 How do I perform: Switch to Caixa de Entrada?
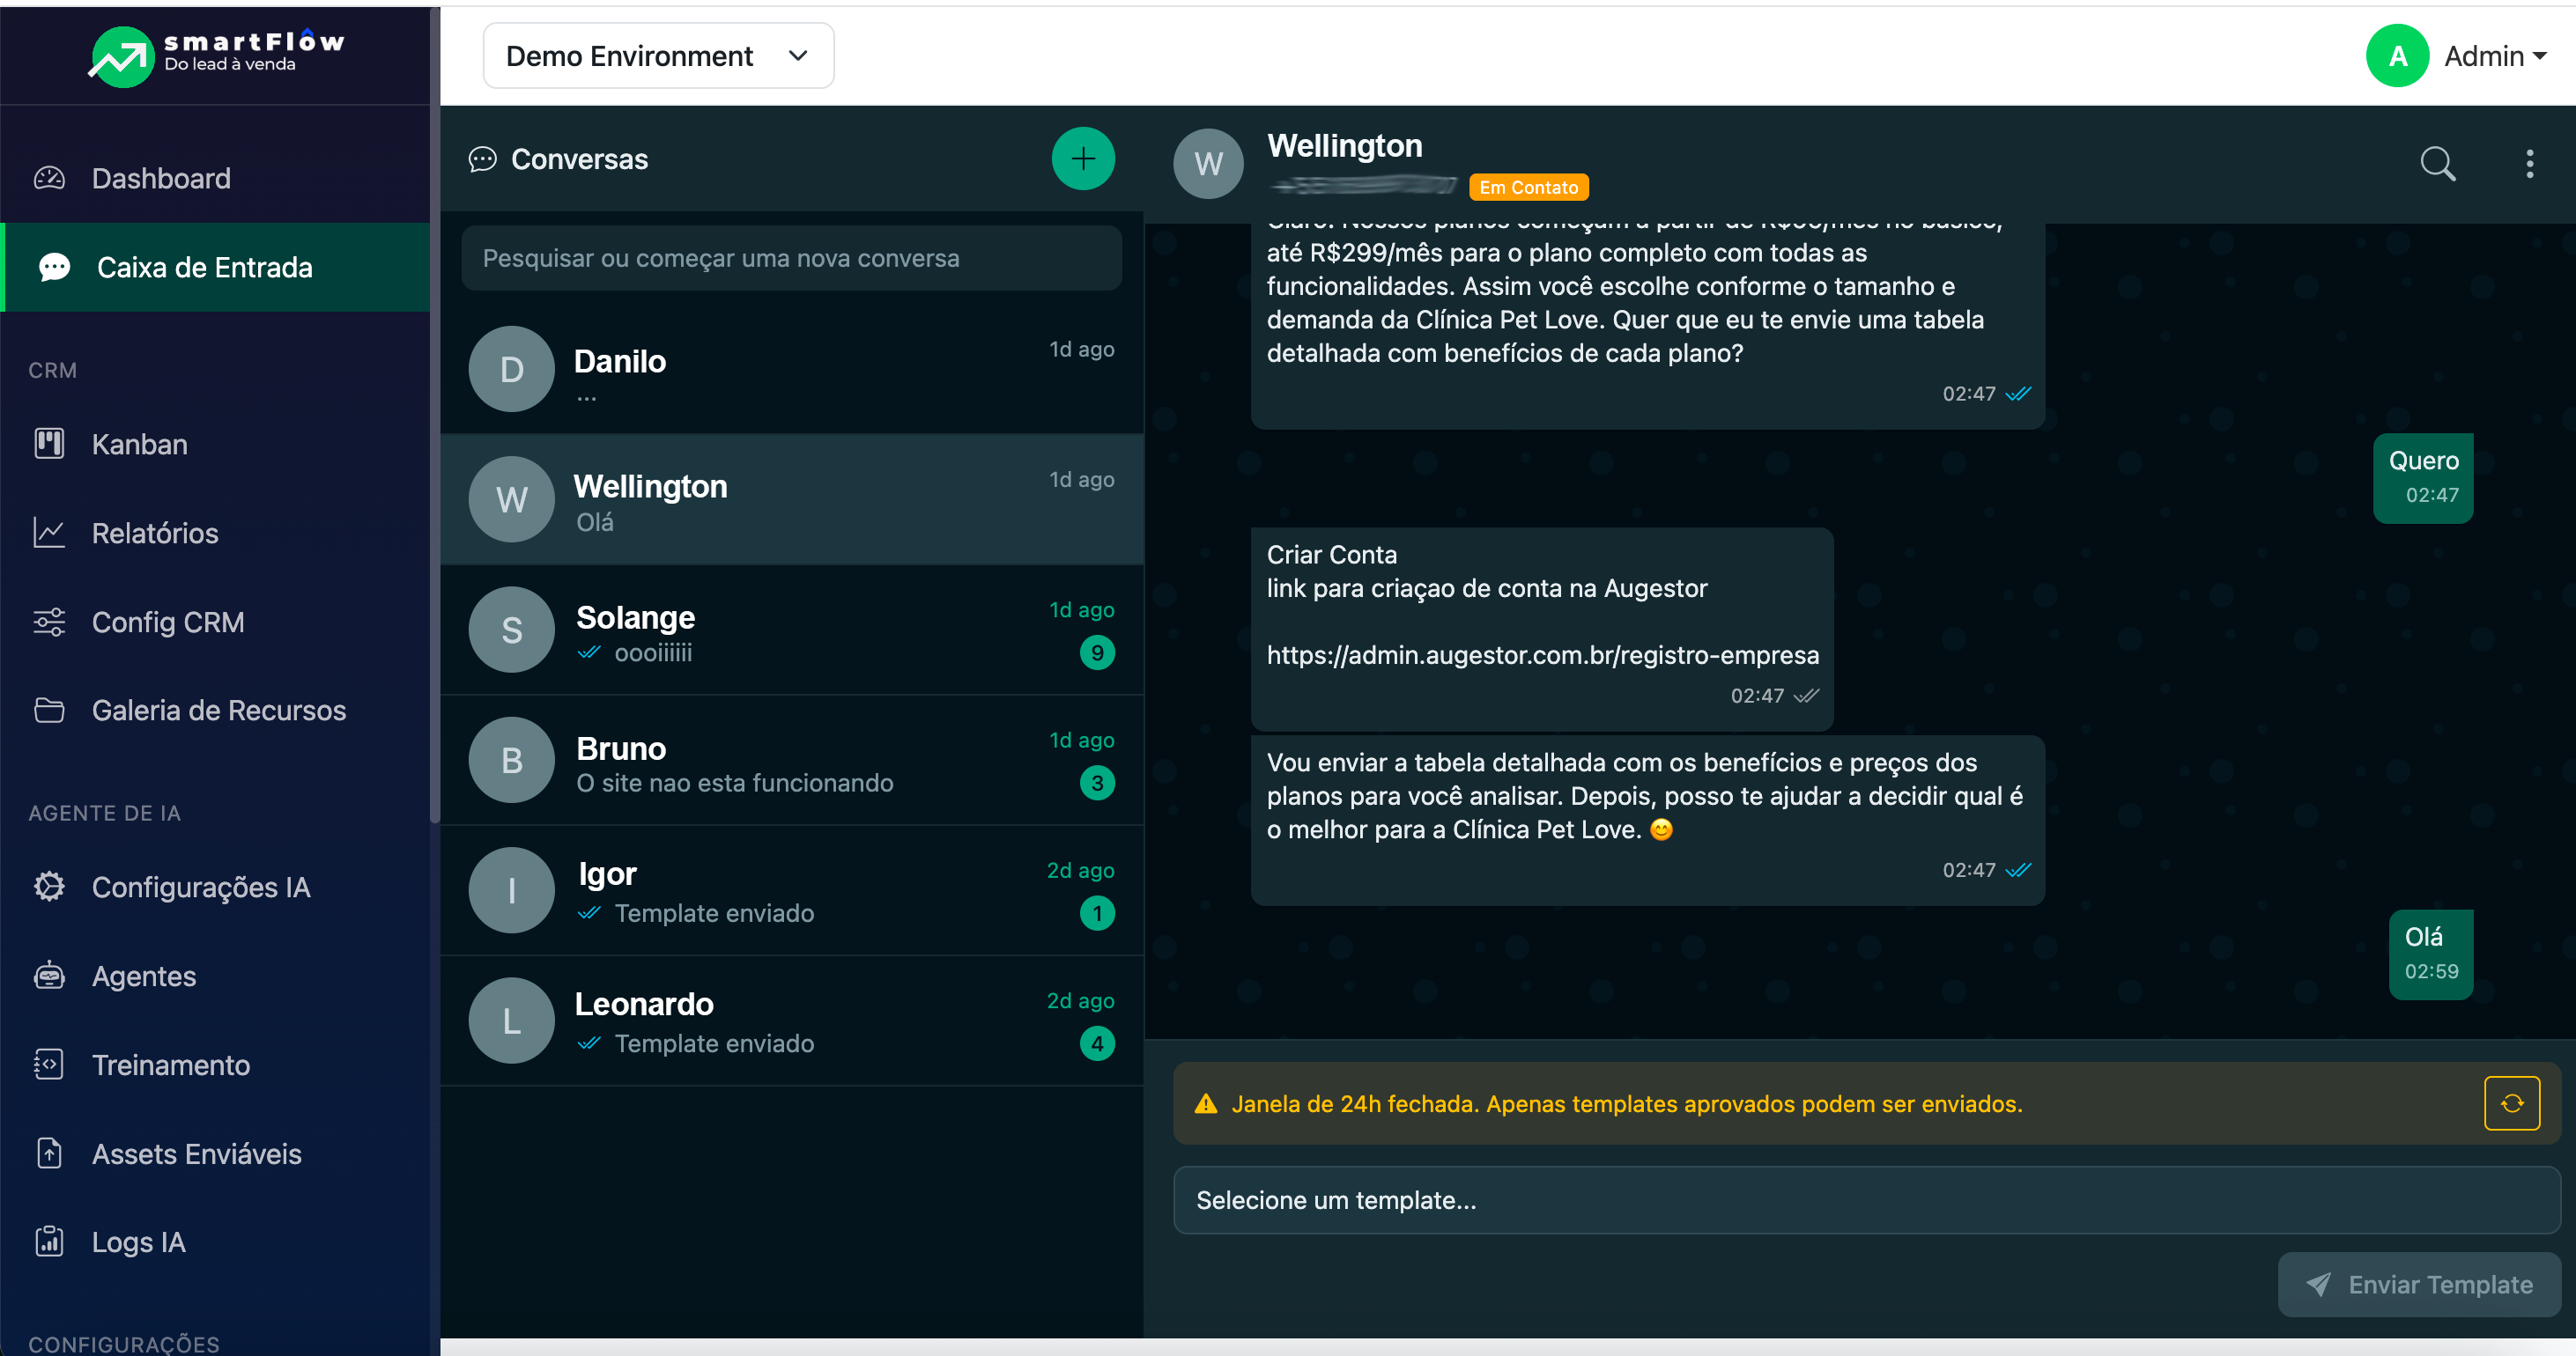204,267
